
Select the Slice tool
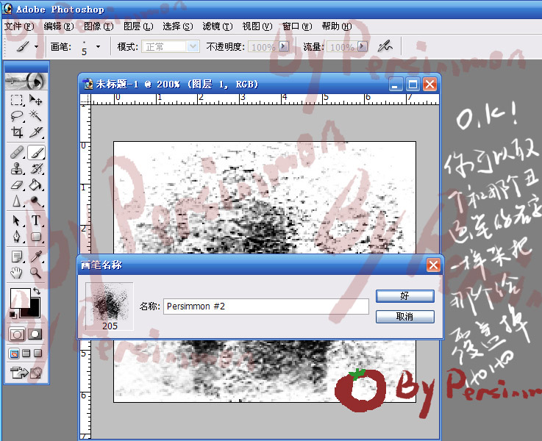point(35,132)
